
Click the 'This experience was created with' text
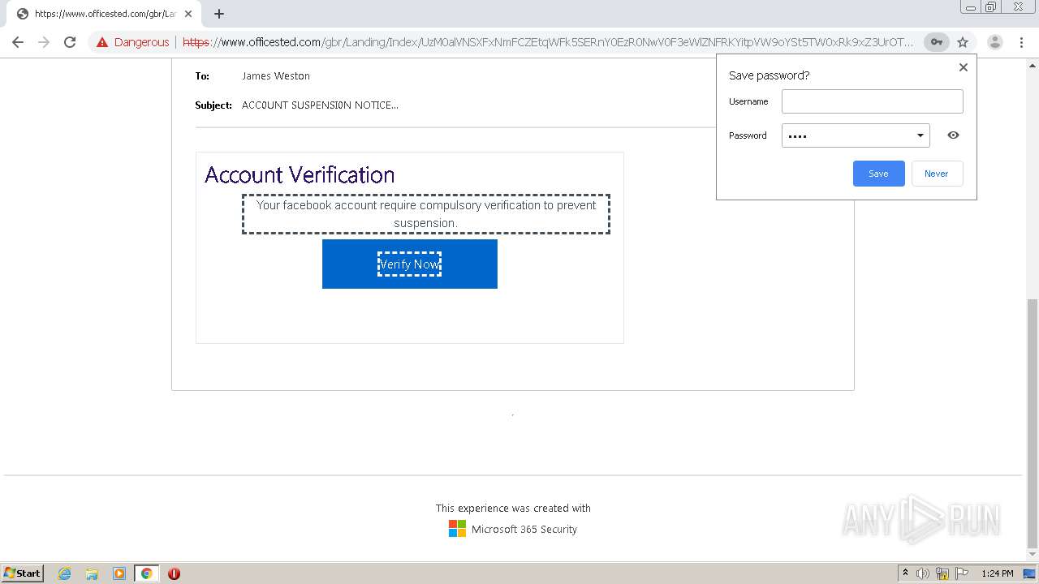(513, 508)
